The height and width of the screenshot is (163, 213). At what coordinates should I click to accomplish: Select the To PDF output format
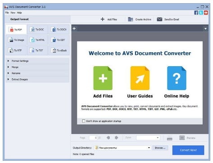point(16,30)
